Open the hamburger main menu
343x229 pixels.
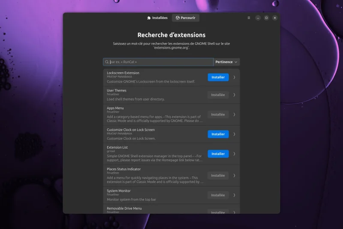249,18
